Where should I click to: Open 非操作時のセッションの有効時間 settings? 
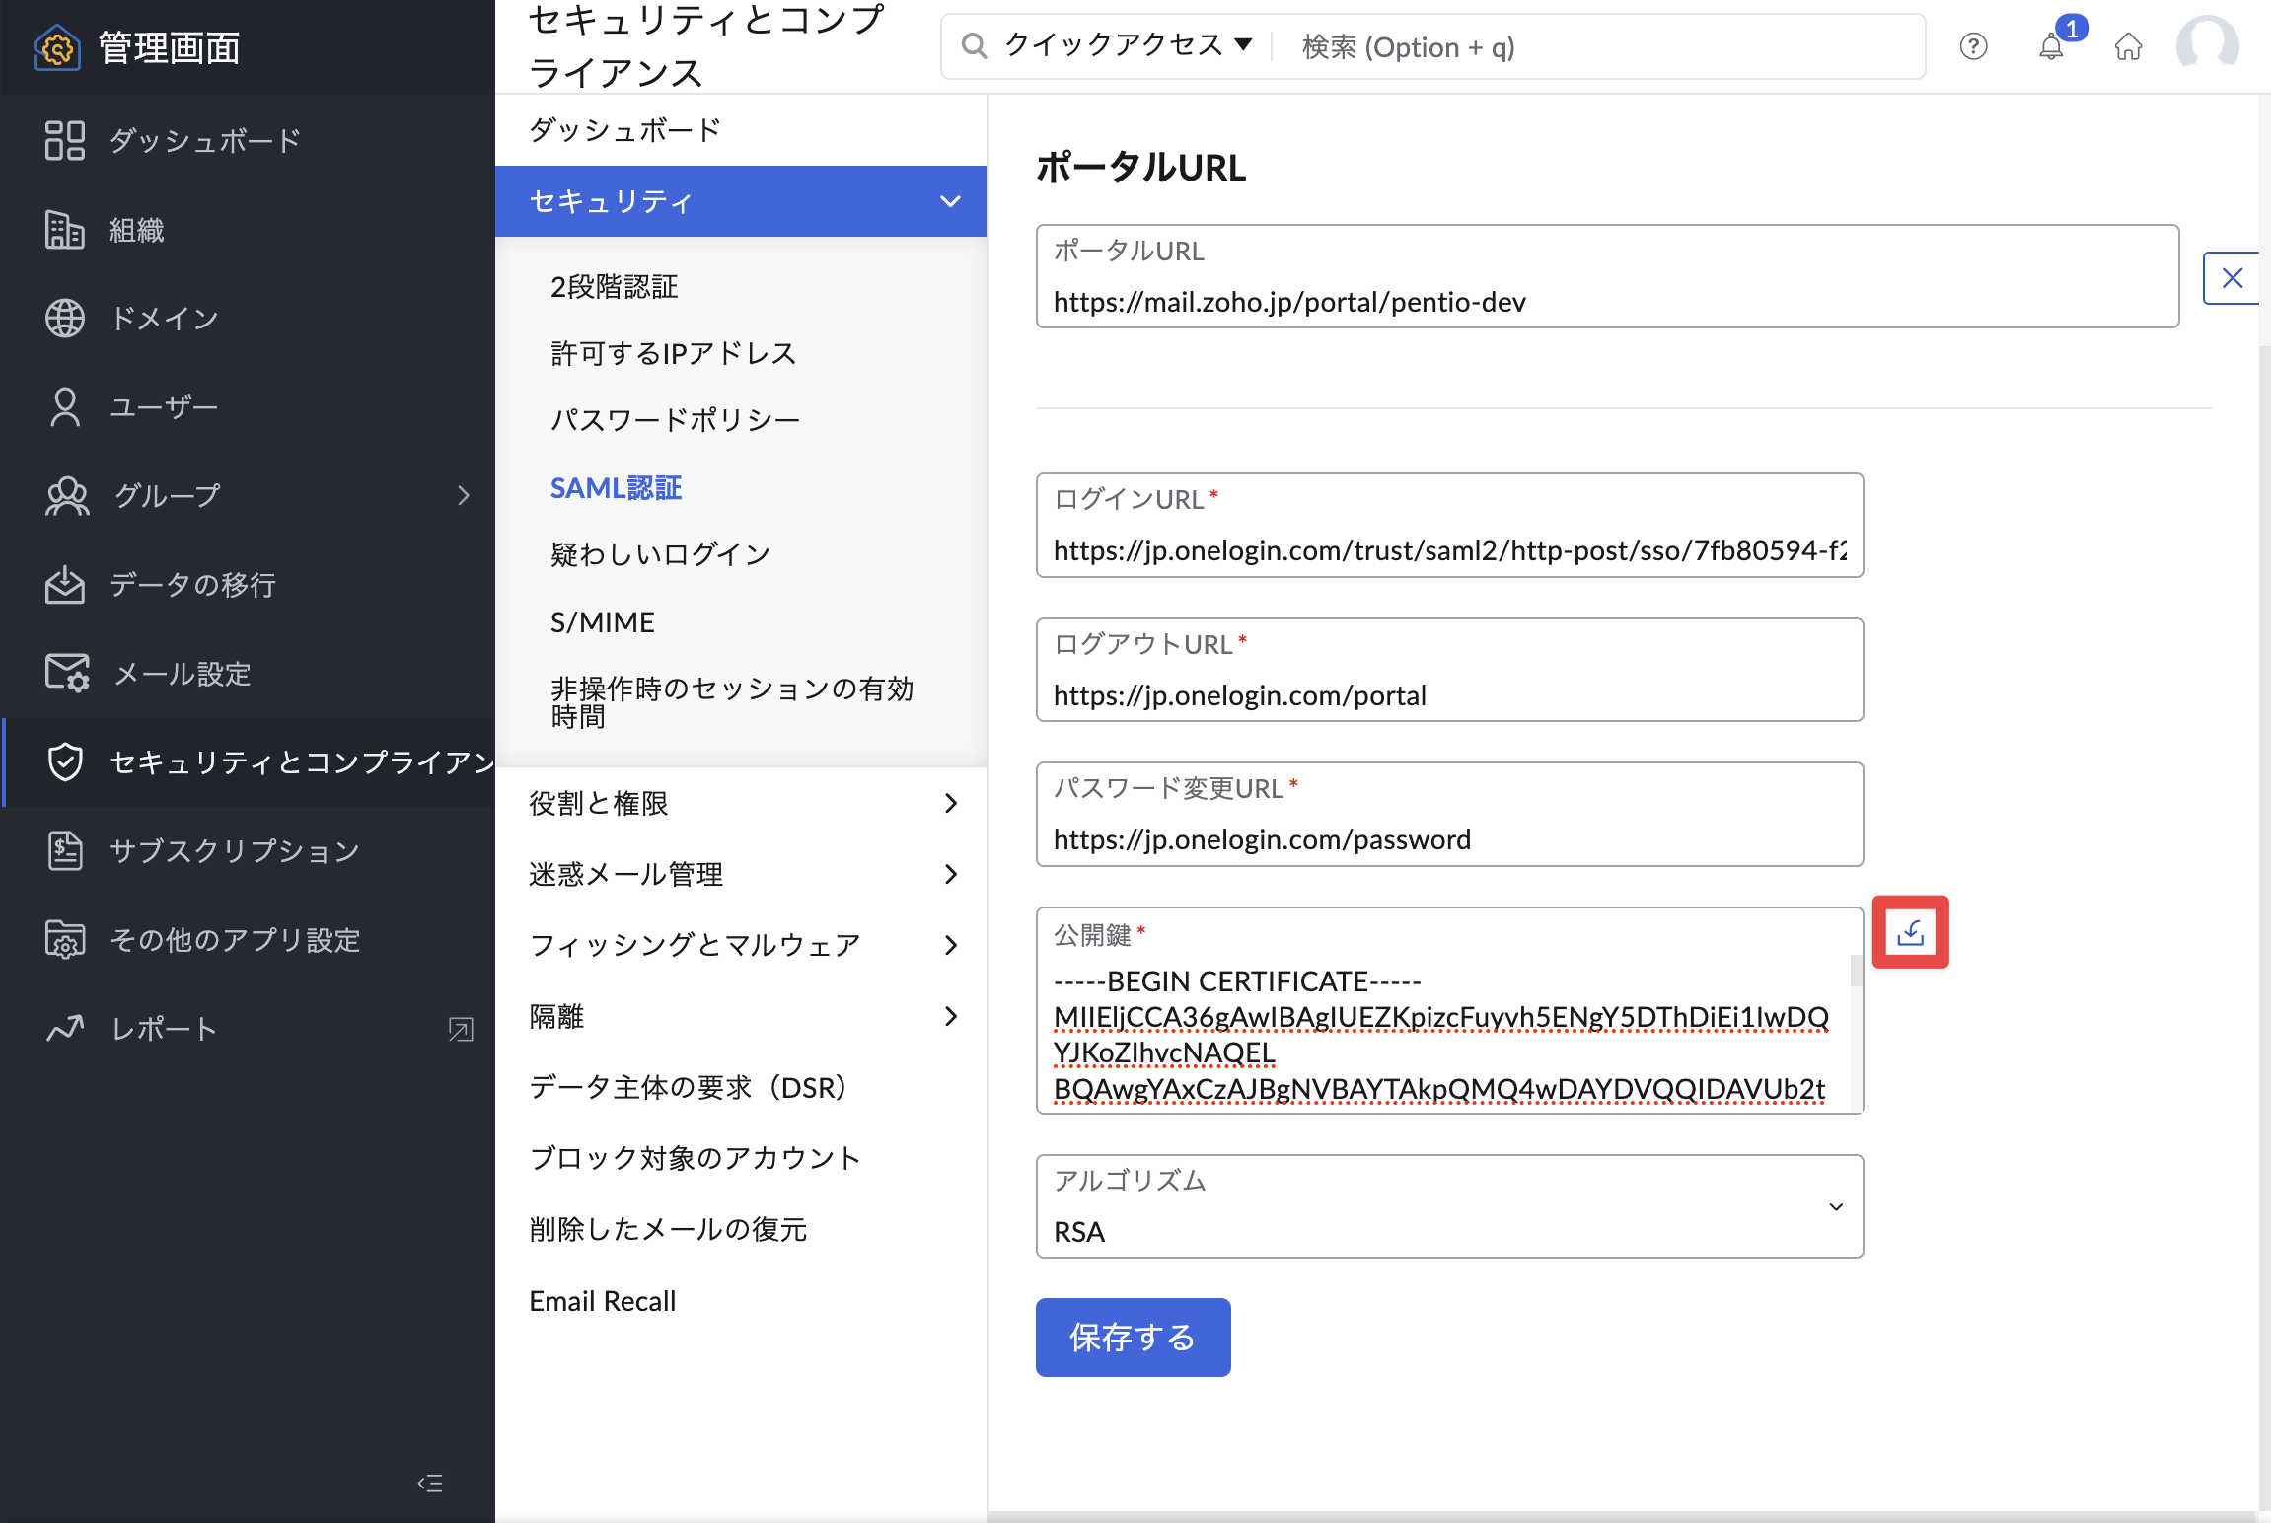pos(732,702)
